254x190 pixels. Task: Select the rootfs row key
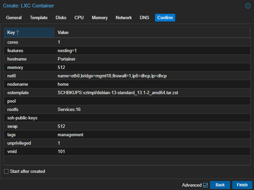(x=13, y=109)
